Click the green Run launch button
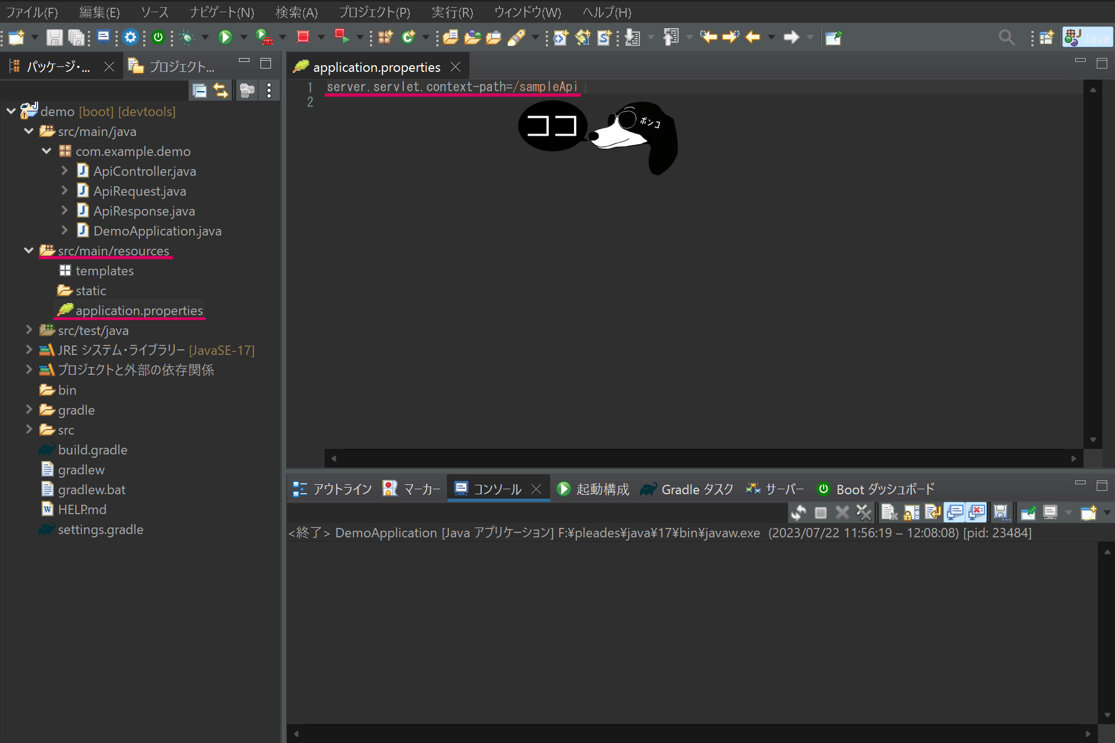The height and width of the screenshot is (743, 1115). pyautogui.click(x=225, y=37)
